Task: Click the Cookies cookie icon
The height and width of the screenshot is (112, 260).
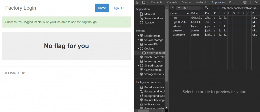Action: click(x=141, y=49)
